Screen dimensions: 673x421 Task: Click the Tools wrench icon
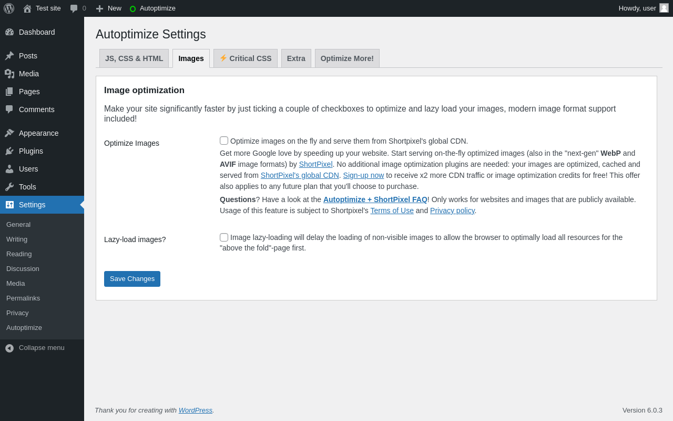(x=9, y=187)
